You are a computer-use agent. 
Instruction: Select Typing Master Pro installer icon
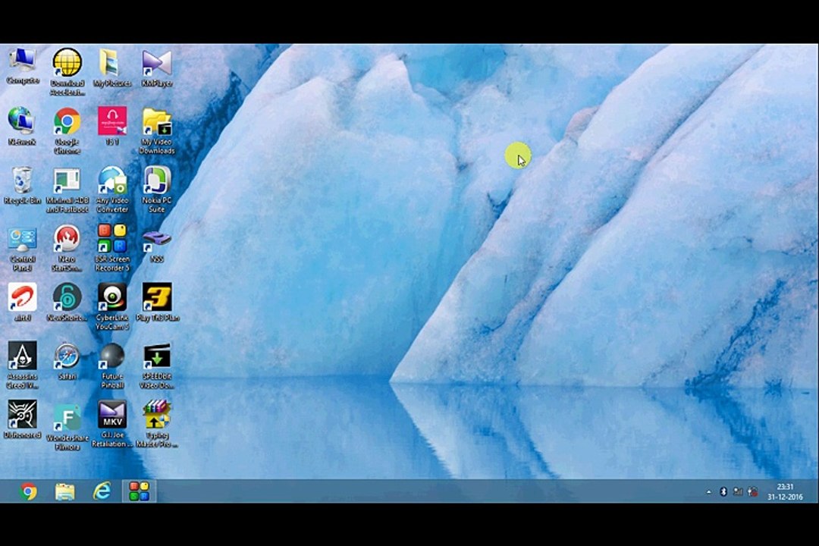157,424
